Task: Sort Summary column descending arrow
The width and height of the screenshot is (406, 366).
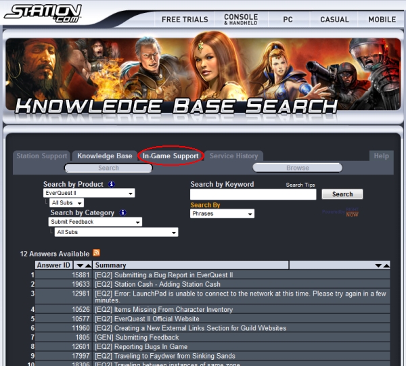Action: 378,266
